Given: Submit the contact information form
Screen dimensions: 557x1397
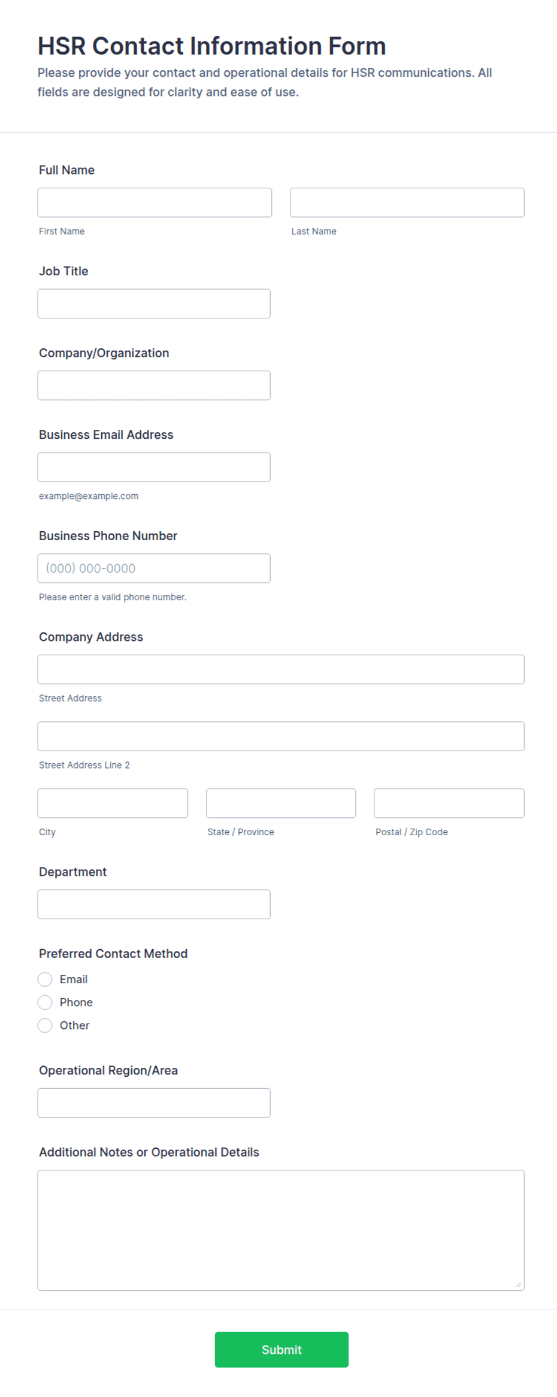Looking at the screenshot, I should pos(281,1350).
